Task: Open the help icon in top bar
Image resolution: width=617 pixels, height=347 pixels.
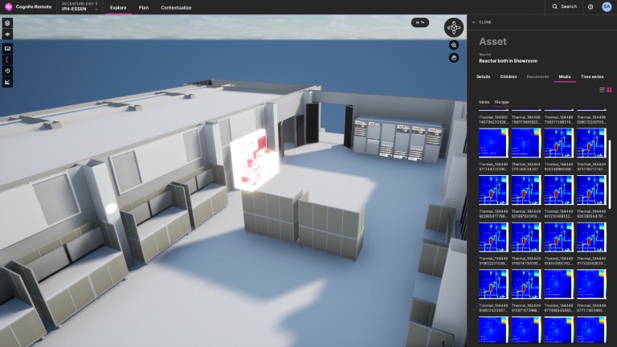Action: point(590,6)
